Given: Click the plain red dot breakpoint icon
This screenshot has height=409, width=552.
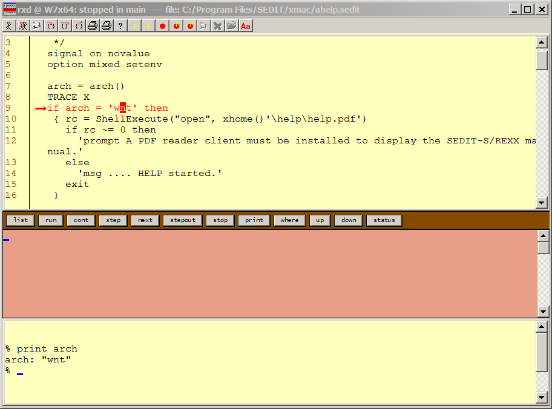Looking at the screenshot, I should 162,25.
